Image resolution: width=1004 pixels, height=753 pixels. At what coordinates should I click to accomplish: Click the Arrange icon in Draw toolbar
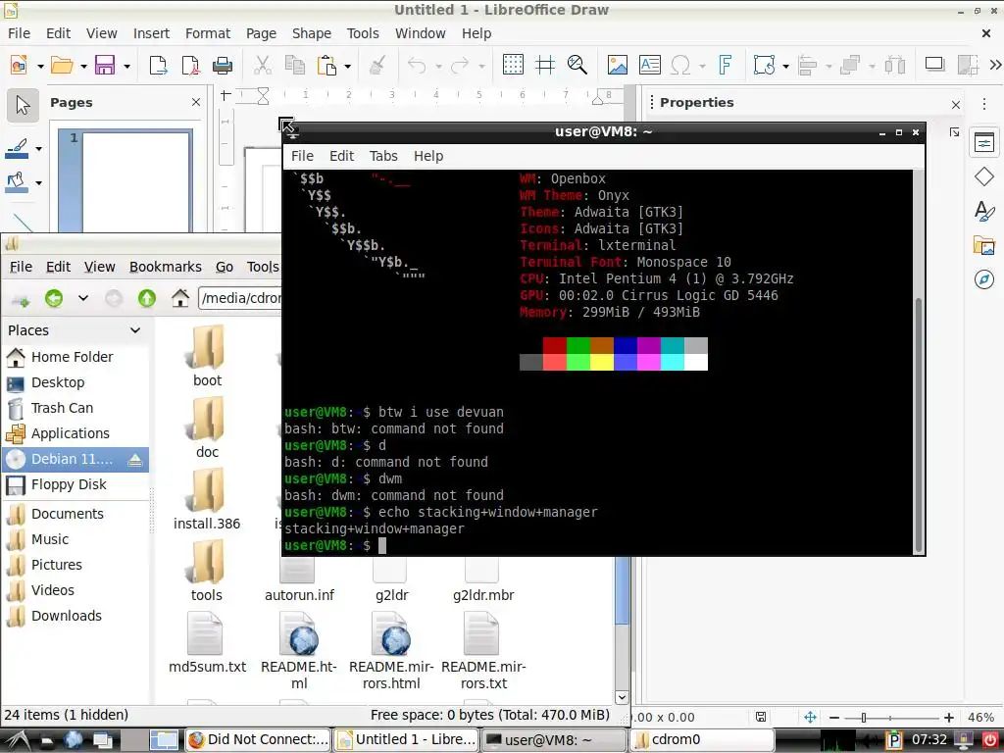850,65
